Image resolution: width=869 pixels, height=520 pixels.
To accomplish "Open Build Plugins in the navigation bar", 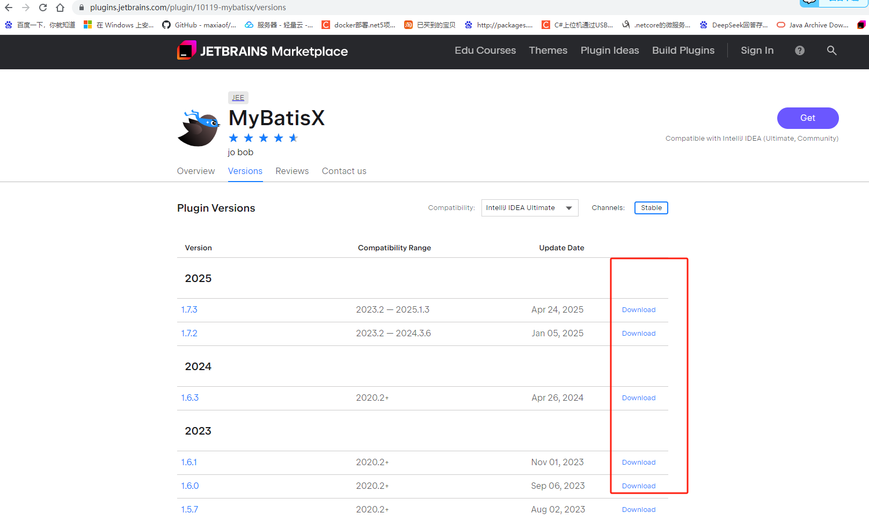I will 683,50.
